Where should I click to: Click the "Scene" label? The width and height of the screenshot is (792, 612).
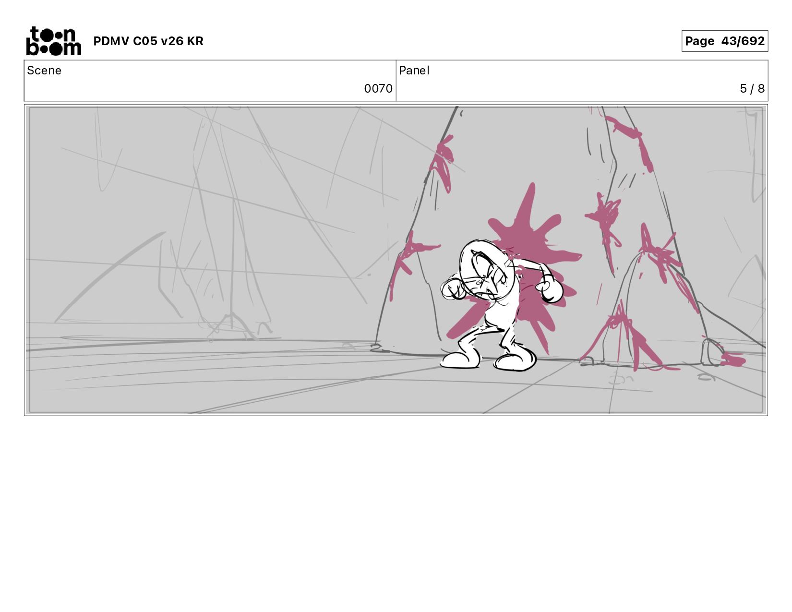click(x=44, y=71)
